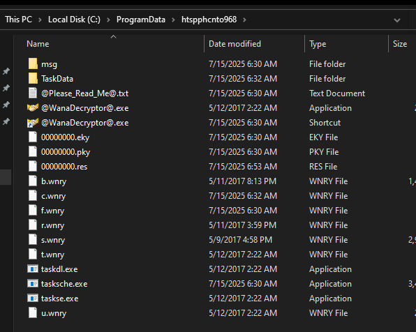Click the c.wnry file icon
This screenshot has width=416, height=332.
33,196
